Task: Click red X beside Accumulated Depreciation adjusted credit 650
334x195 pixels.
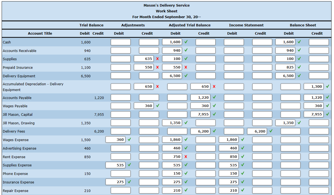Action: tap(214, 87)
